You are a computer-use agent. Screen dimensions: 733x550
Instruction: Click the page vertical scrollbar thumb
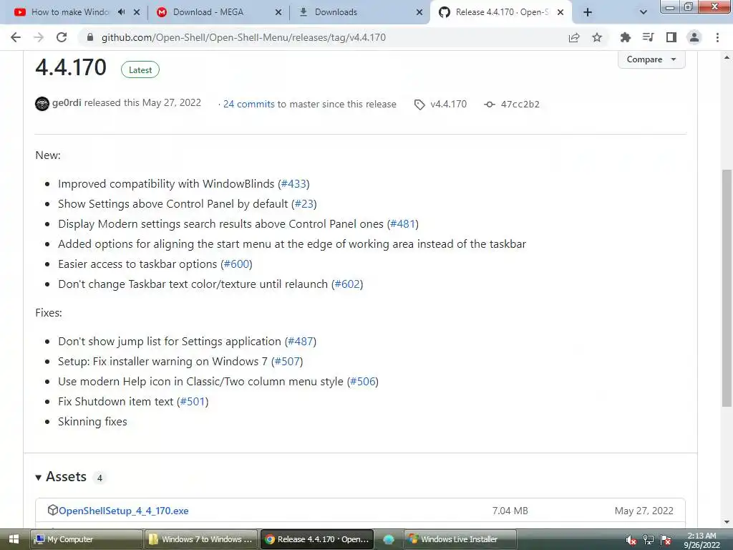pos(727,288)
